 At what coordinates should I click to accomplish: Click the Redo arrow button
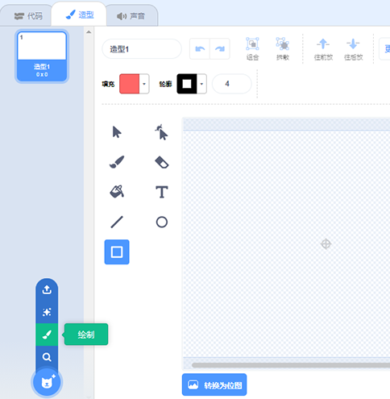pos(220,49)
